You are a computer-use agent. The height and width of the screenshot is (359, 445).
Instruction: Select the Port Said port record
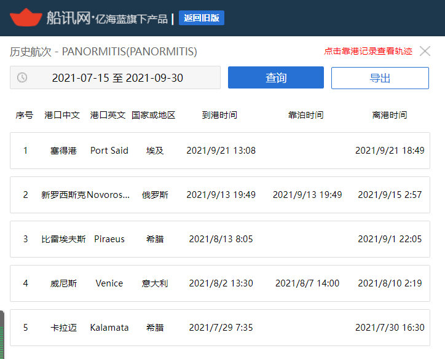pos(220,151)
